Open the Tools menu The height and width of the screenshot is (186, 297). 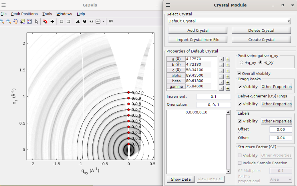point(47,14)
